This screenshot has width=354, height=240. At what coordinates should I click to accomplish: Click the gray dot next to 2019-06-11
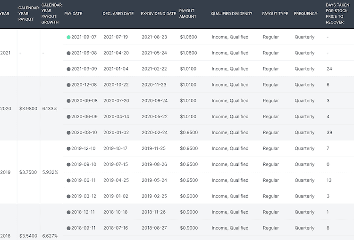click(68, 180)
